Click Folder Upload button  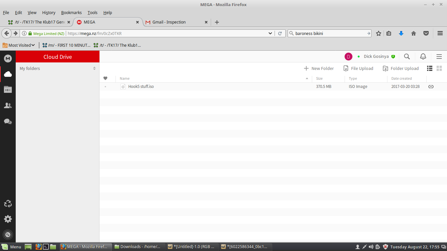401,68
